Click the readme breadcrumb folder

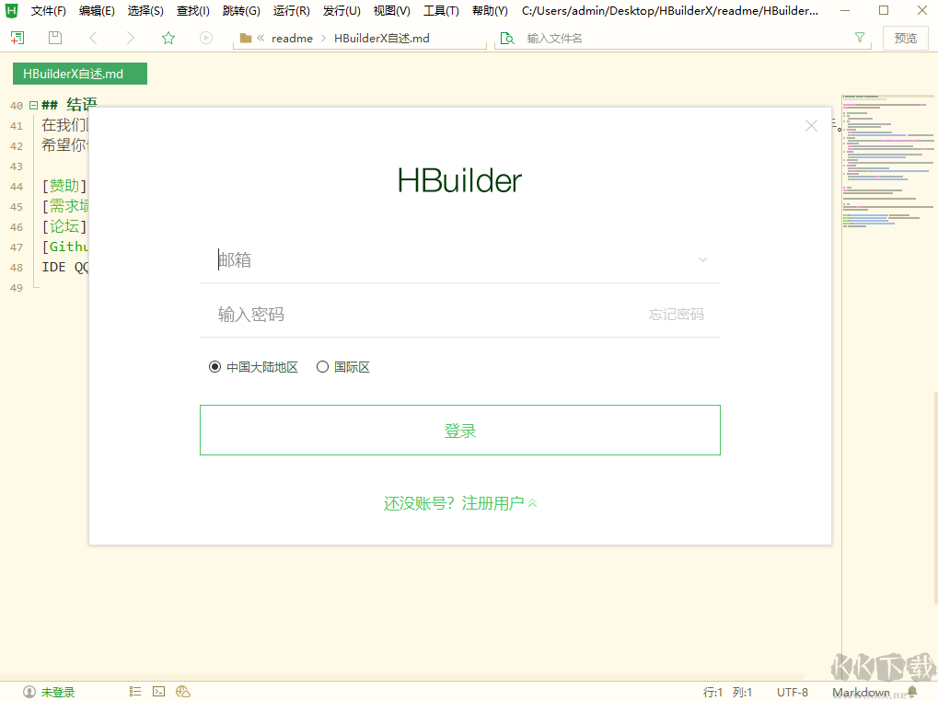(292, 39)
